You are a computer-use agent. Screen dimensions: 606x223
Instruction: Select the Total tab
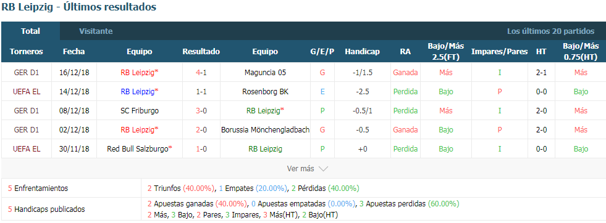30,31
